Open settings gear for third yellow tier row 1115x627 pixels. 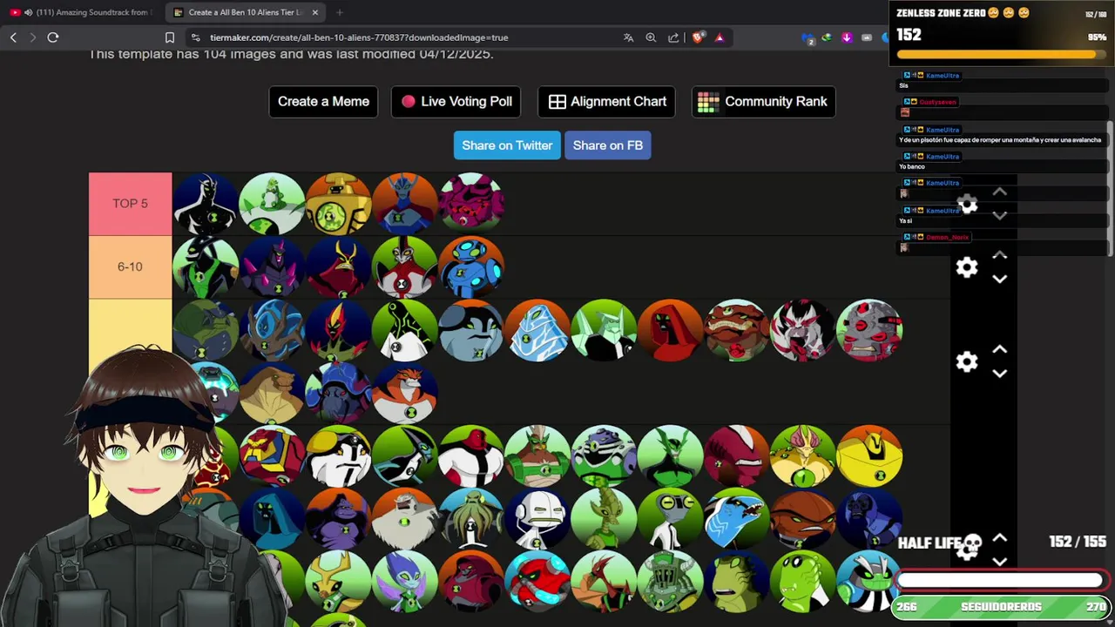tap(967, 361)
